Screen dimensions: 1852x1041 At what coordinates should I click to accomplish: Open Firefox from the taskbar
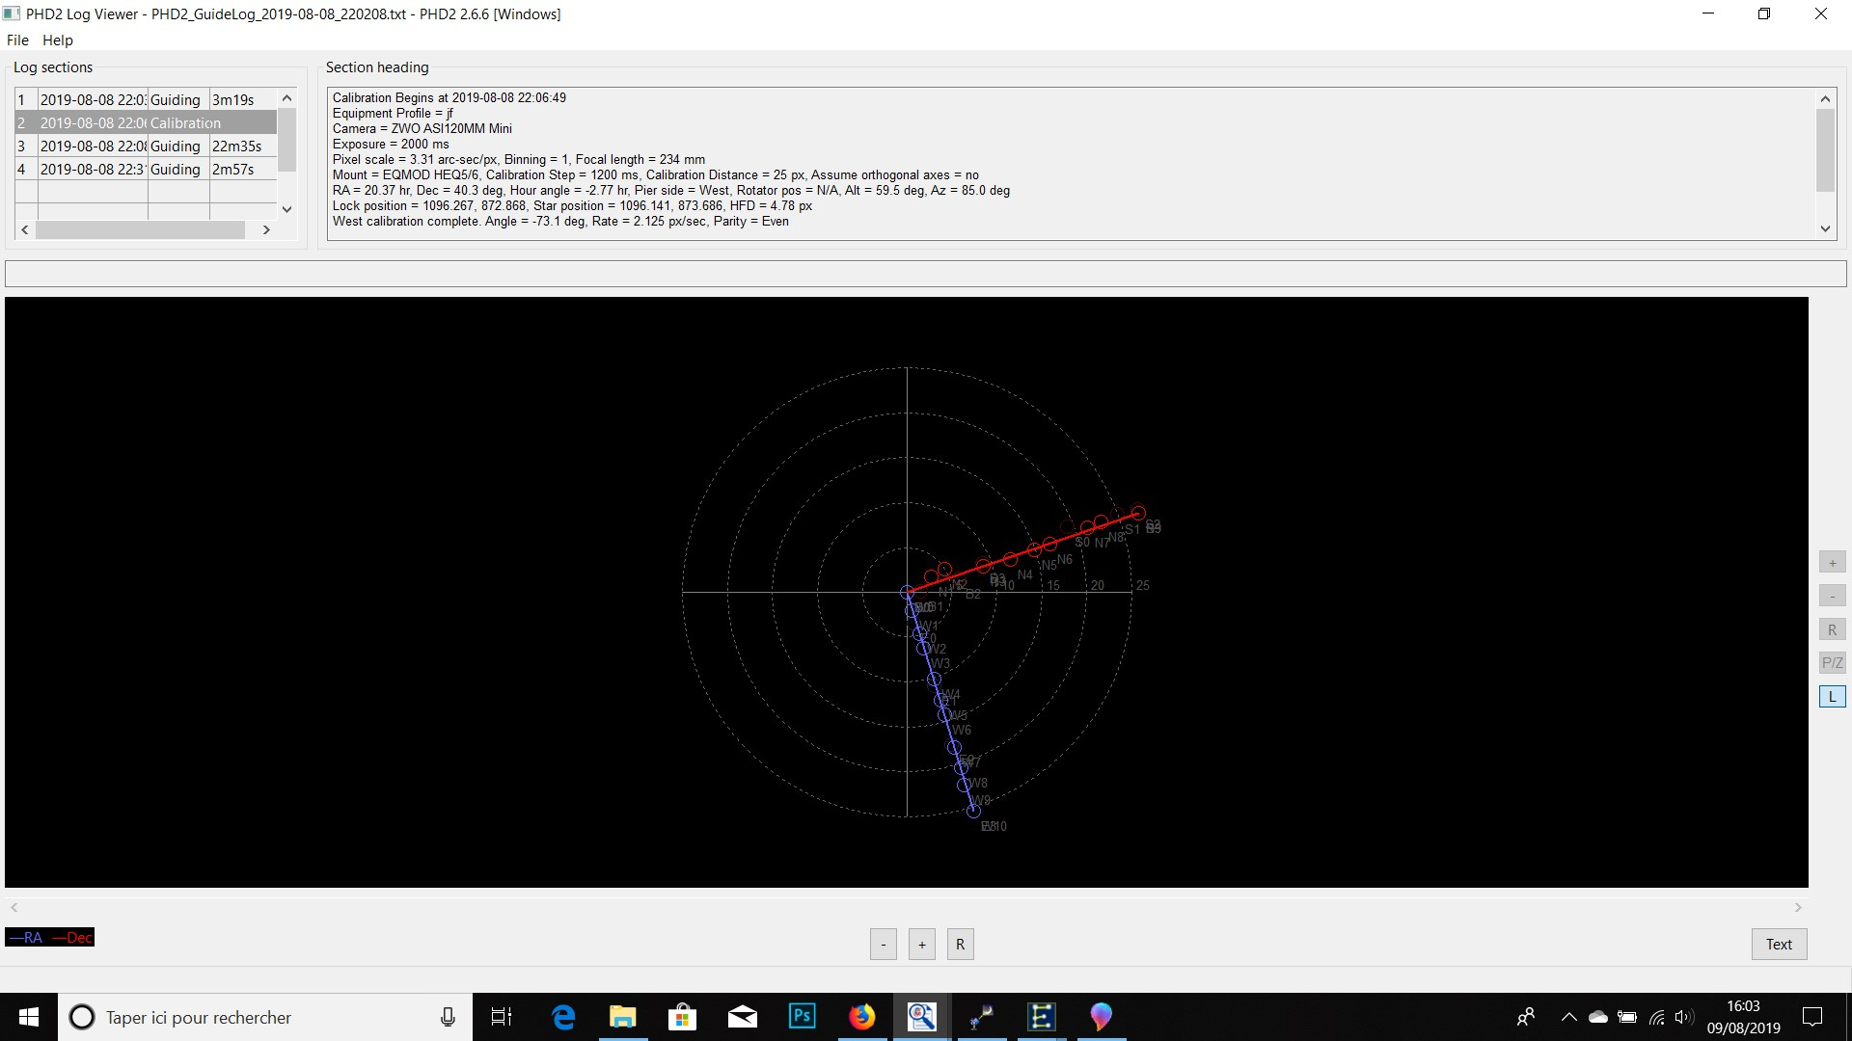point(861,1017)
